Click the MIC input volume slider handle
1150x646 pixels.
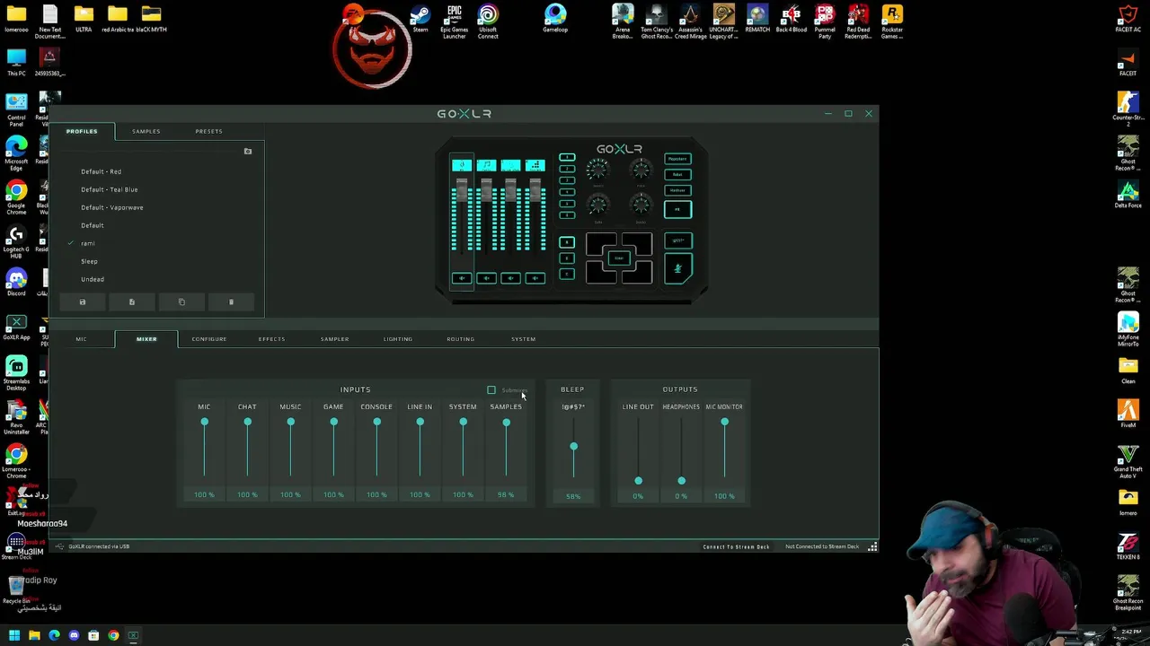click(x=204, y=422)
